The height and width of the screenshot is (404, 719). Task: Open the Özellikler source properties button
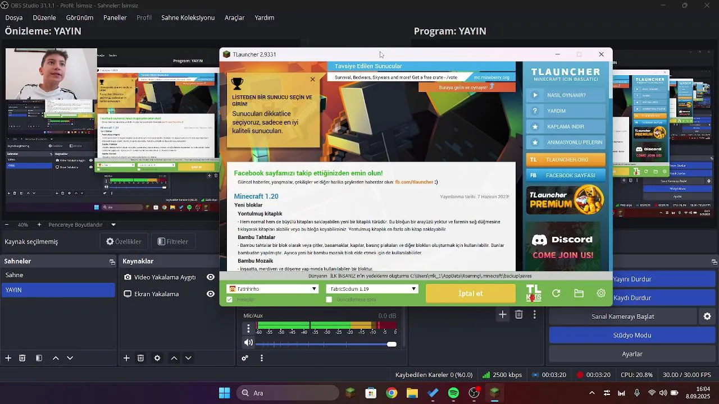[124, 242]
